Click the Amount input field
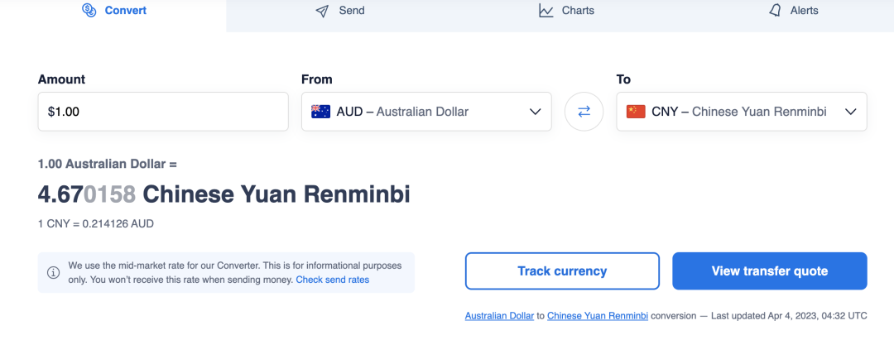Image resolution: width=894 pixels, height=359 pixels. click(x=163, y=112)
